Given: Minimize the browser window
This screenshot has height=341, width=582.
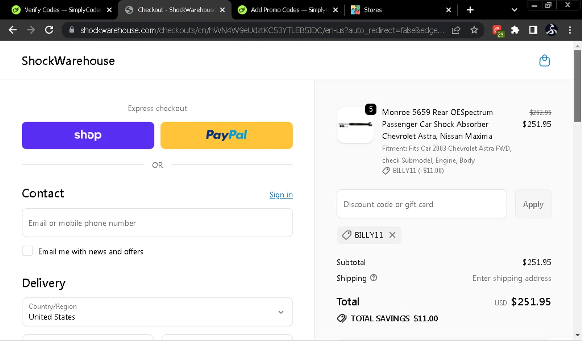Looking at the screenshot, I should [x=534, y=5].
